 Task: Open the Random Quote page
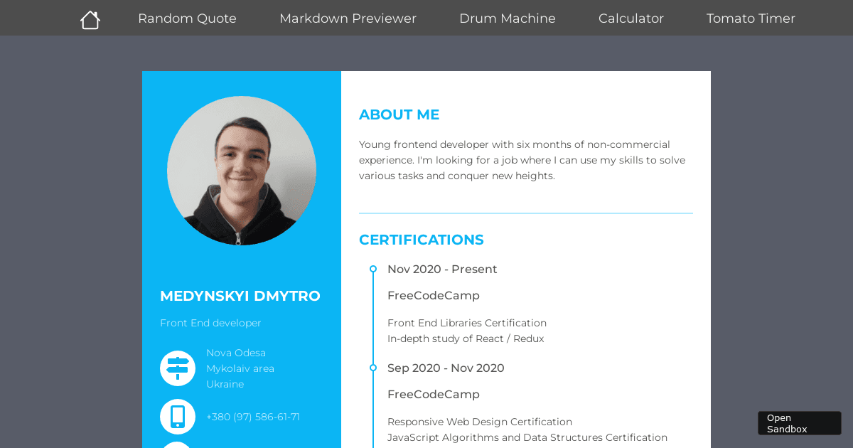(x=187, y=18)
